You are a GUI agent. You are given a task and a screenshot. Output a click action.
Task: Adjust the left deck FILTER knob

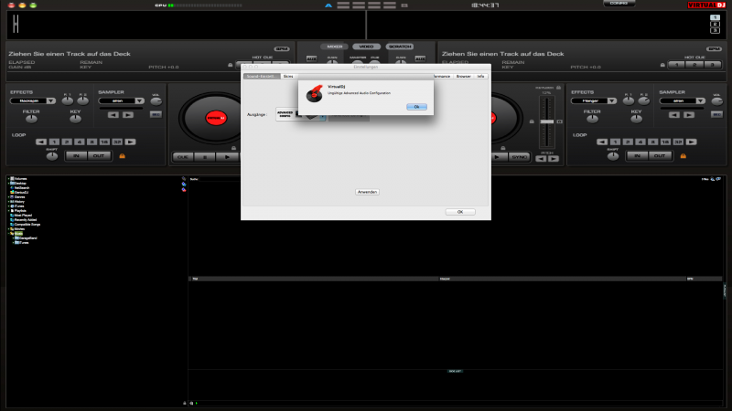point(31,119)
